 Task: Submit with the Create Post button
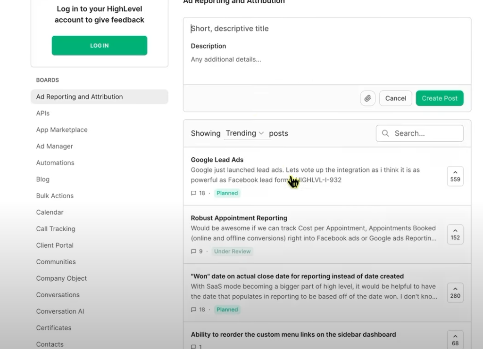click(439, 98)
